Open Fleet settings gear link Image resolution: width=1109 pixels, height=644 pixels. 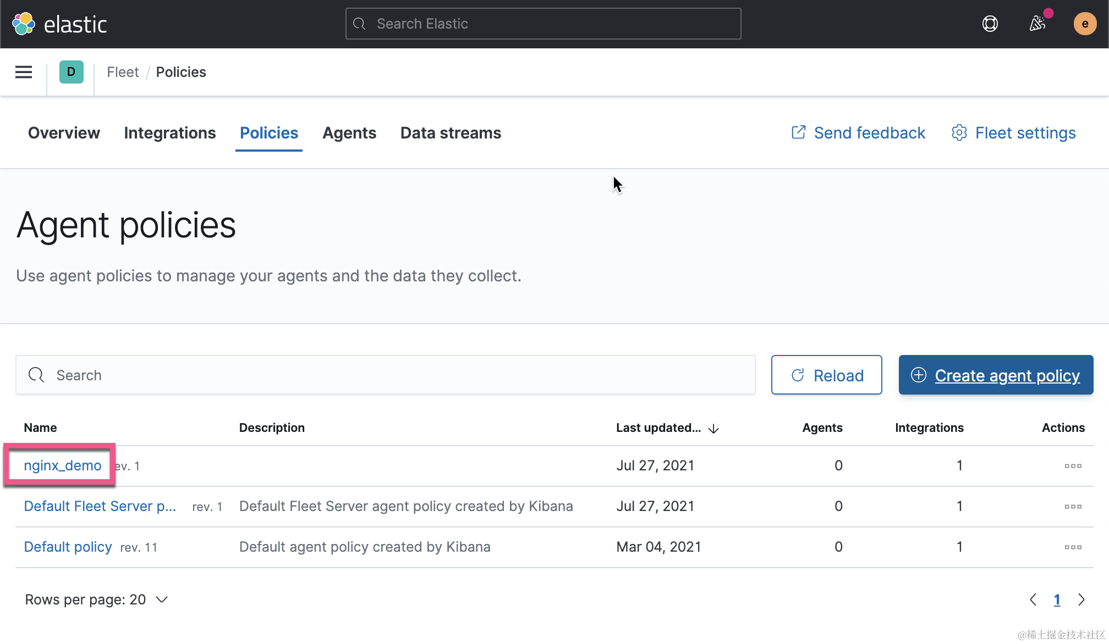[x=1013, y=133]
